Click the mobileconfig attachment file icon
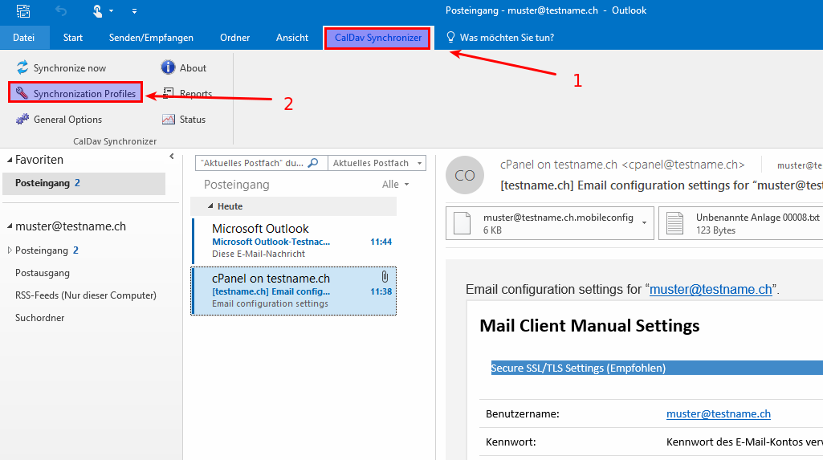Viewport: 823px width, 460px height. pos(462,223)
